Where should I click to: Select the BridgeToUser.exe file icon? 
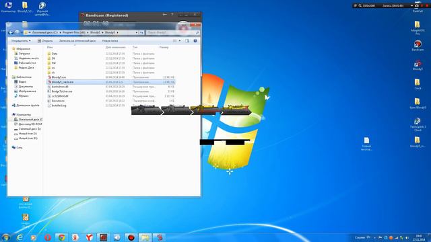click(x=49, y=91)
